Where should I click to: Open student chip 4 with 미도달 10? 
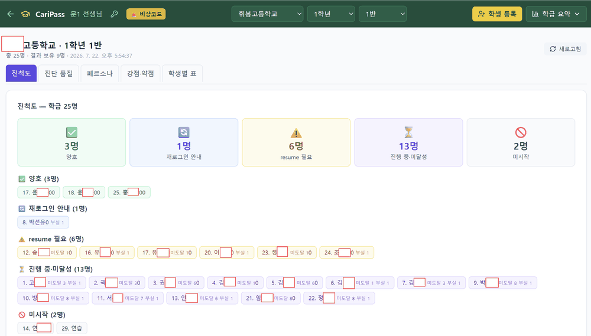tap(235, 283)
